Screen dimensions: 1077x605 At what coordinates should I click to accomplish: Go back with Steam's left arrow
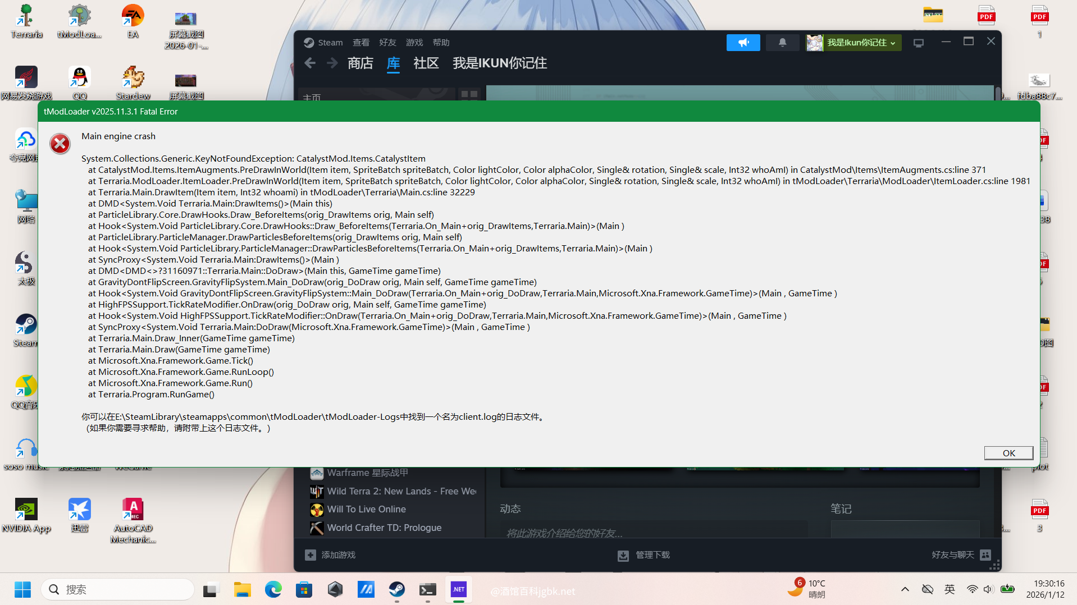[310, 63]
